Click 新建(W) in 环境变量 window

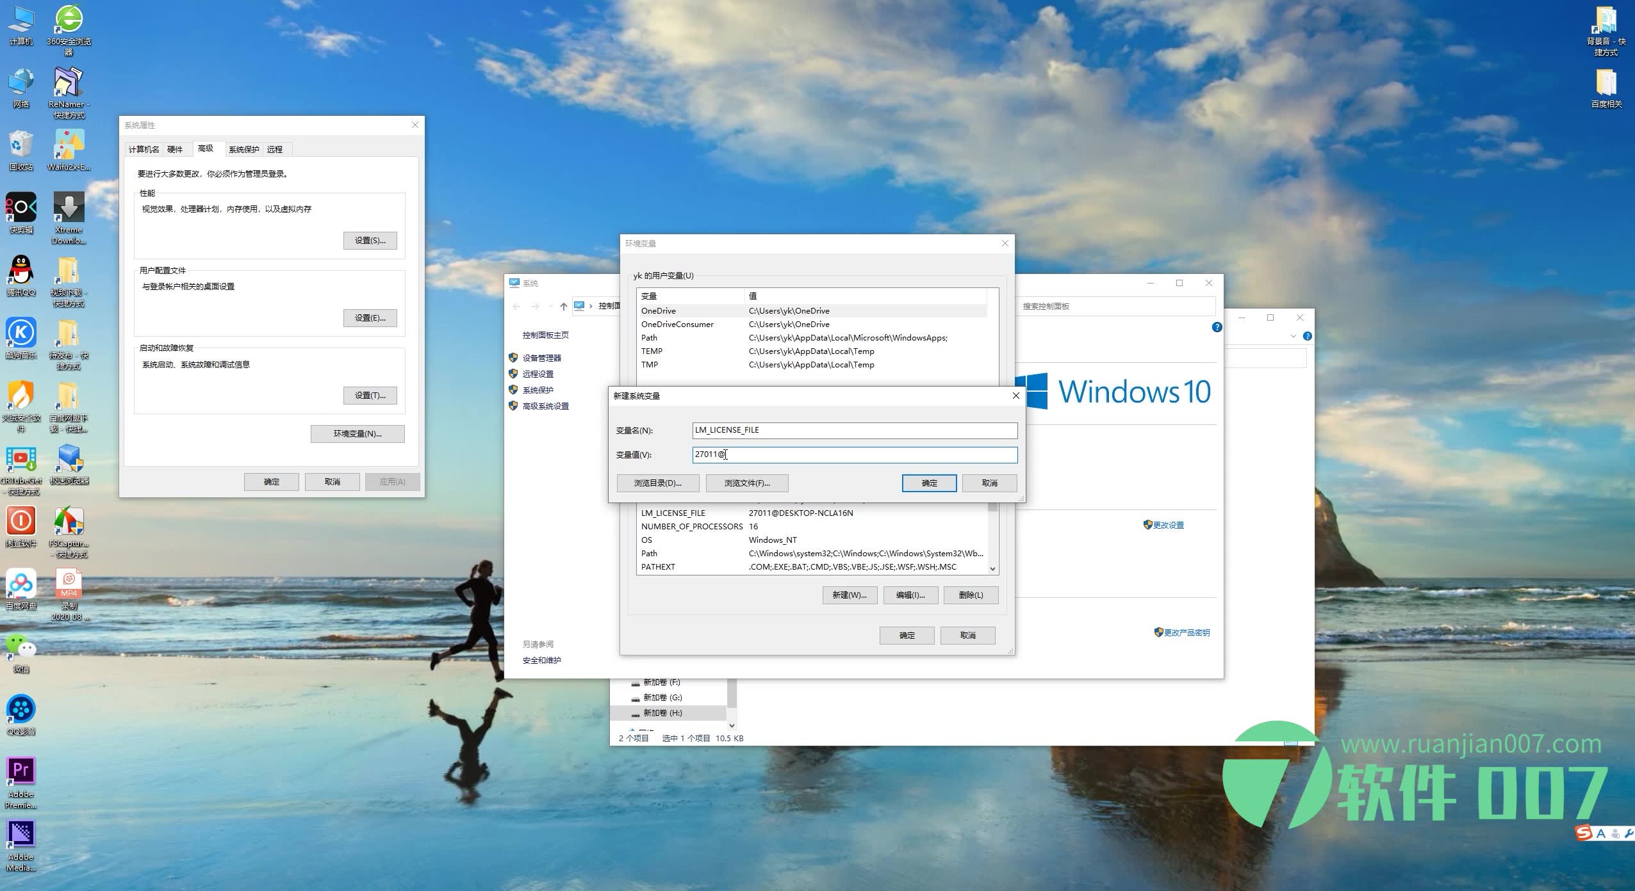pyautogui.click(x=850, y=595)
